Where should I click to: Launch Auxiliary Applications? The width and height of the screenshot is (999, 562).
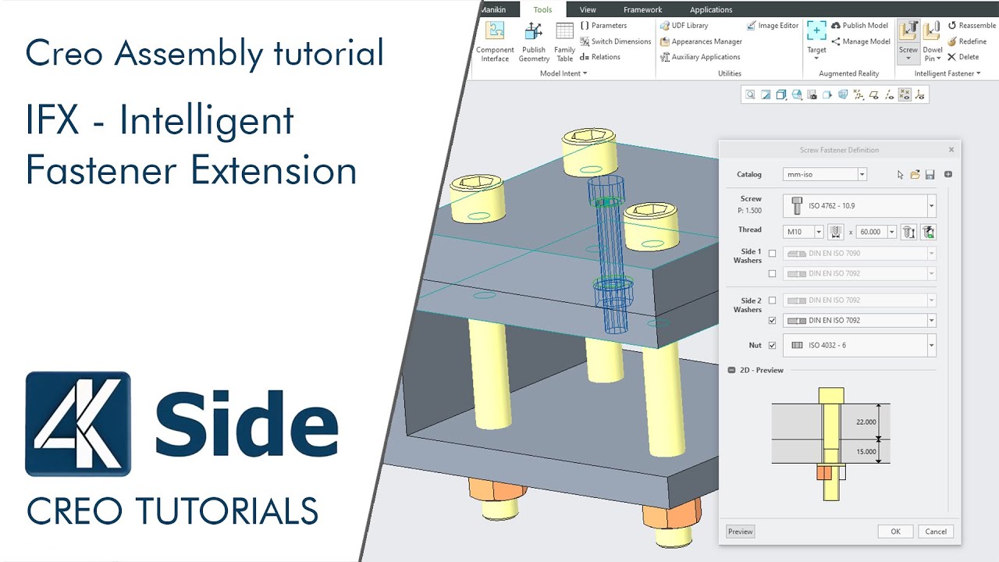pyautogui.click(x=700, y=57)
